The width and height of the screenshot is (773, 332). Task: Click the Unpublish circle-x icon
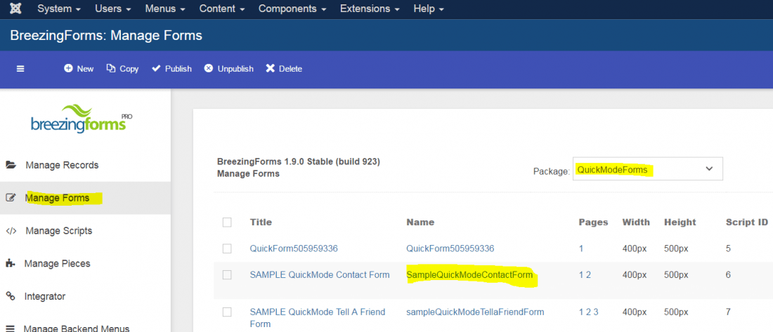[x=209, y=69]
